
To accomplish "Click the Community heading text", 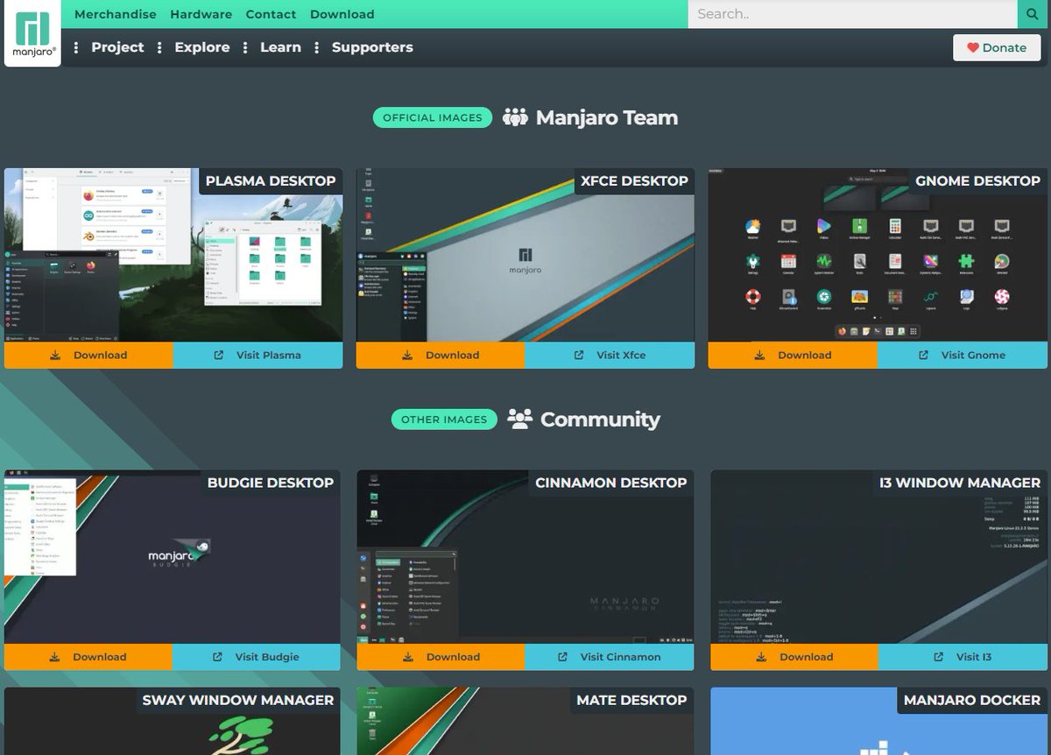I will [600, 420].
